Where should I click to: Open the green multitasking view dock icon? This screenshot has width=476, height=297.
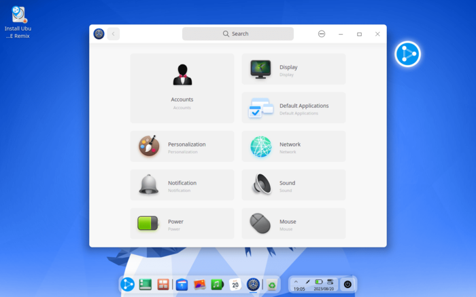145,284
